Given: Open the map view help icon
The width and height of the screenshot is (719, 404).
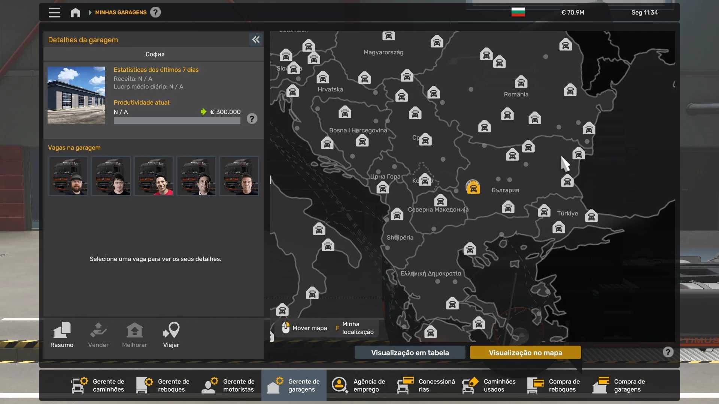Looking at the screenshot, I should (668, 352).
